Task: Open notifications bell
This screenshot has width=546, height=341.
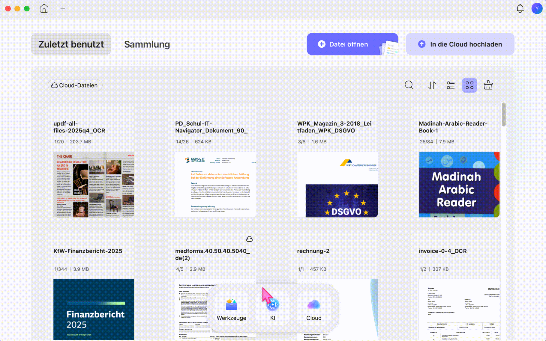Action: pos(520,8)
